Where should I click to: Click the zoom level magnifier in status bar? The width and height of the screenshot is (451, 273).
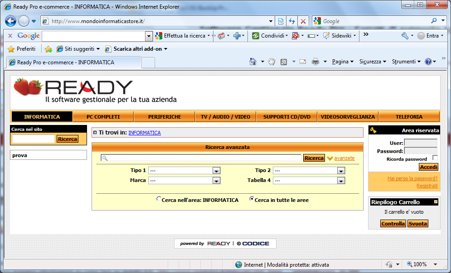click(410, 264)
